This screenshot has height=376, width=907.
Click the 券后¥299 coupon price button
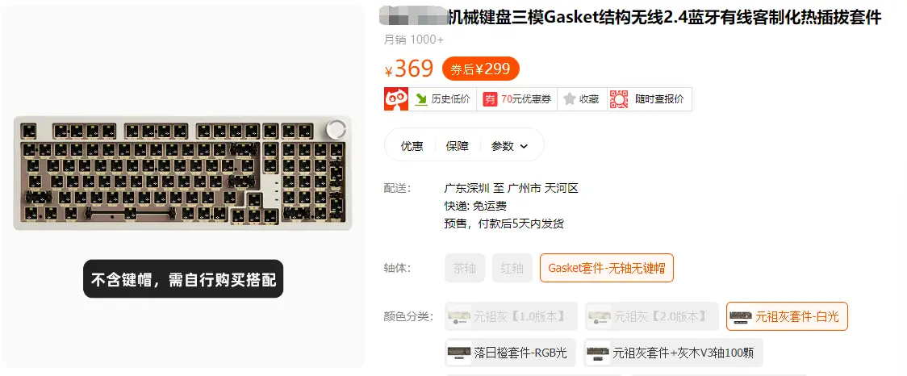click(x=481, y=69)
